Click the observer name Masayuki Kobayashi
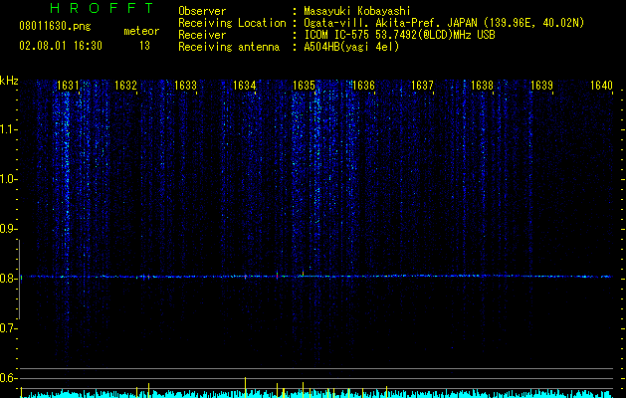This screenshot has height=398, width=626. (x=357, y=12)
